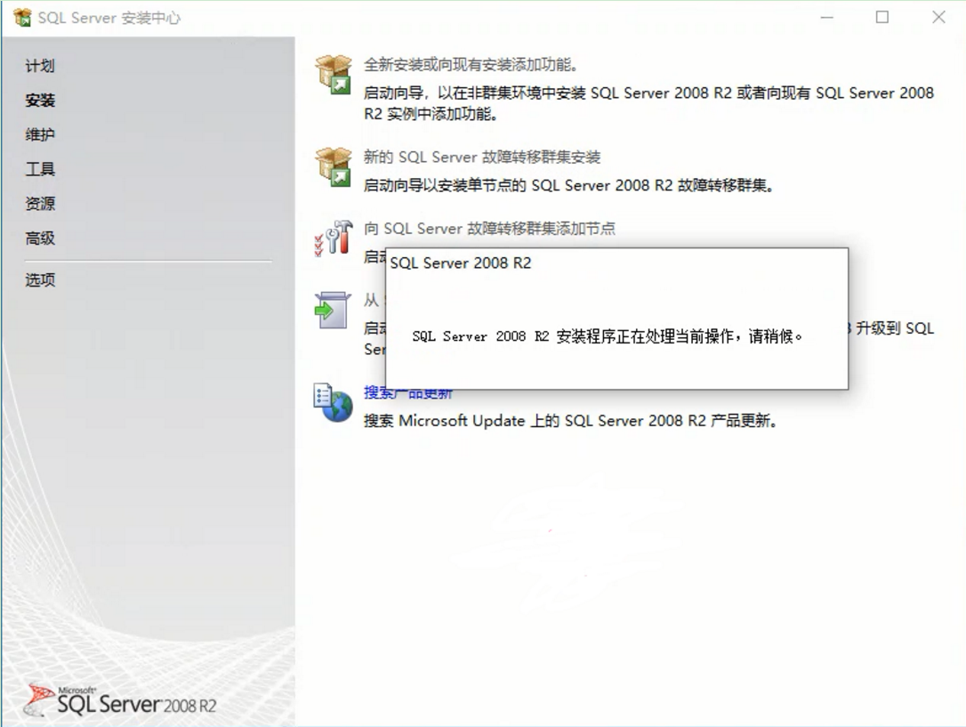The width and height of the screenshot is (966, 727).
Task: Open the 选项 page
Action: (x=39, y=280)
